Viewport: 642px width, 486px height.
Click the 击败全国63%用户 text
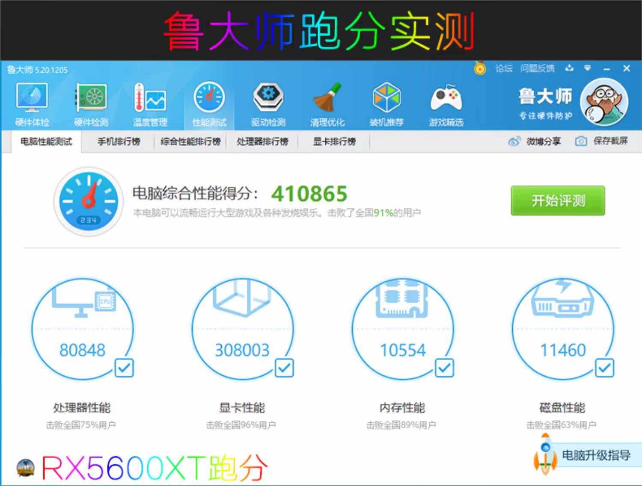pos(561,425)
